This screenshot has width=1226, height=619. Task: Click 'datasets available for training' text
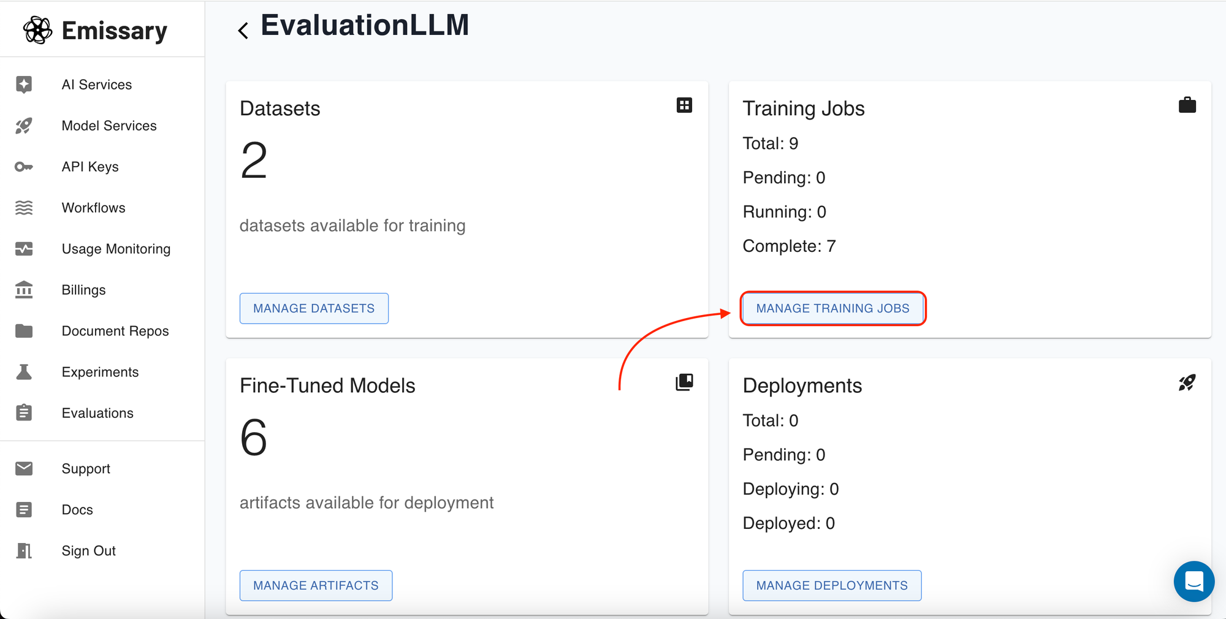352,226
